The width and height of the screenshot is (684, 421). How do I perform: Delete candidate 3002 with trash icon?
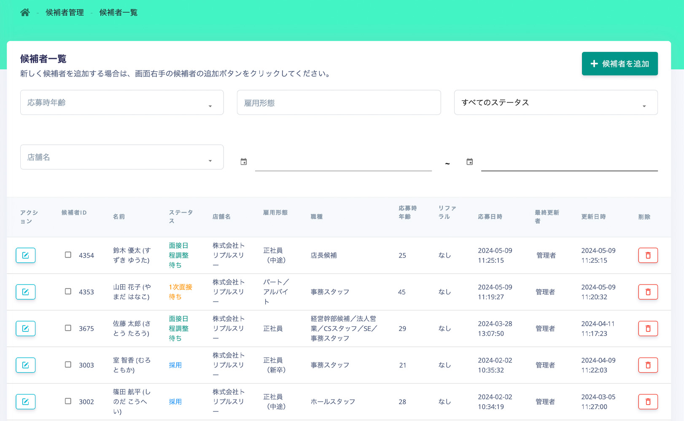pyautogui.click(x=648, y=402)
